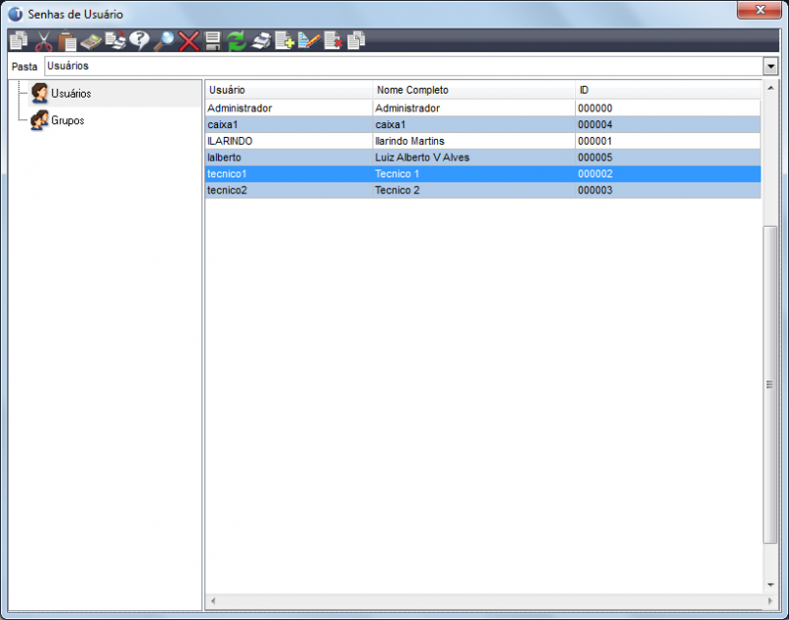Select Usuários tree item
This screenshot has width=789, height=620.
(x=71, y=94)
